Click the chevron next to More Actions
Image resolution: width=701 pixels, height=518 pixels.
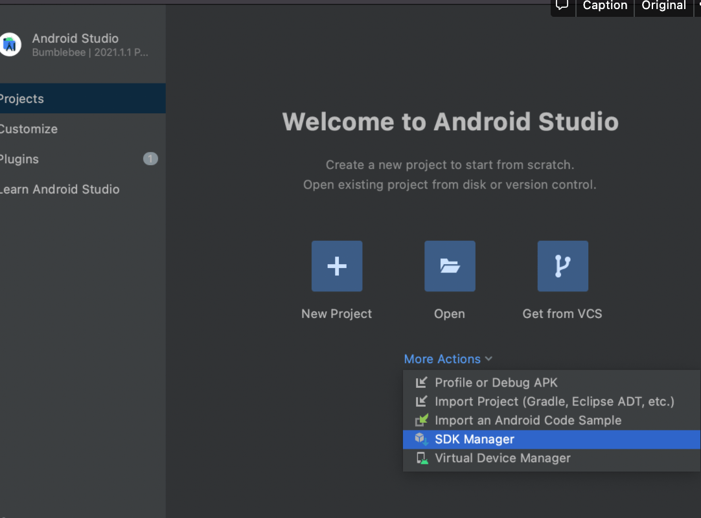point(488,359)
